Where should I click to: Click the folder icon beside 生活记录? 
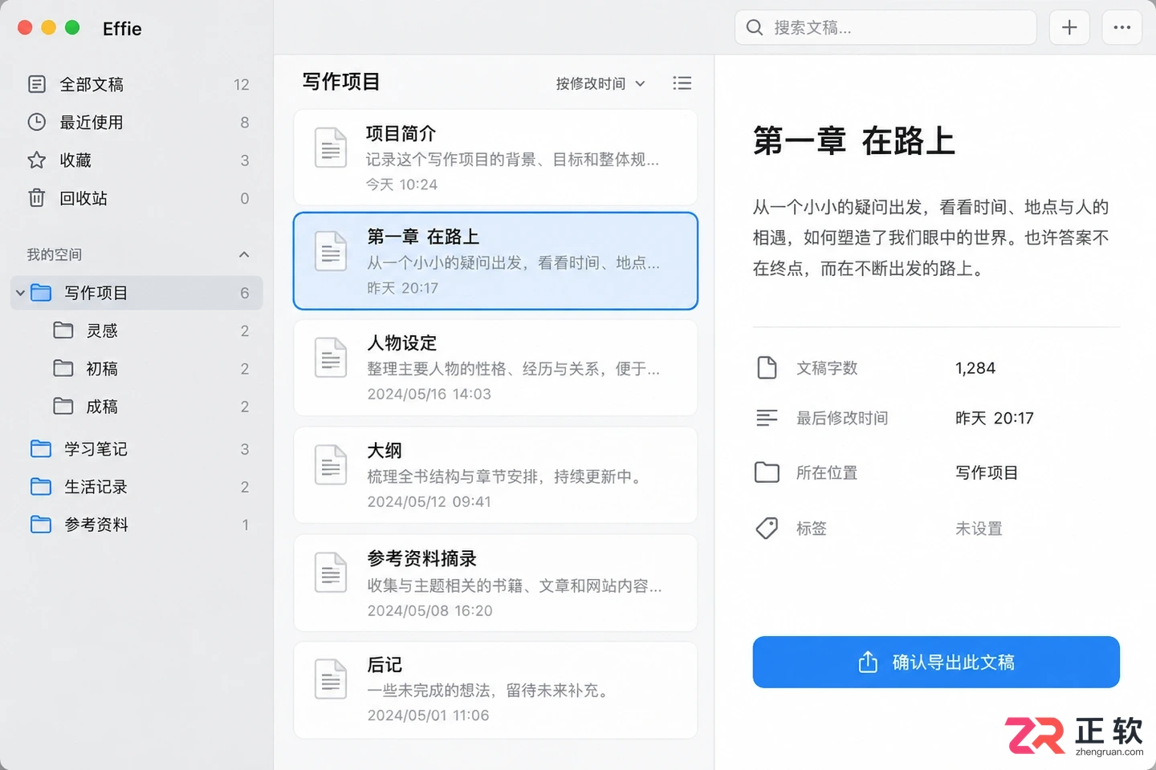point(41,487)
